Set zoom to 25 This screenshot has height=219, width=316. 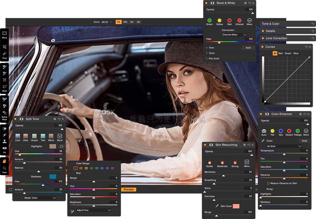click(138, 22)
